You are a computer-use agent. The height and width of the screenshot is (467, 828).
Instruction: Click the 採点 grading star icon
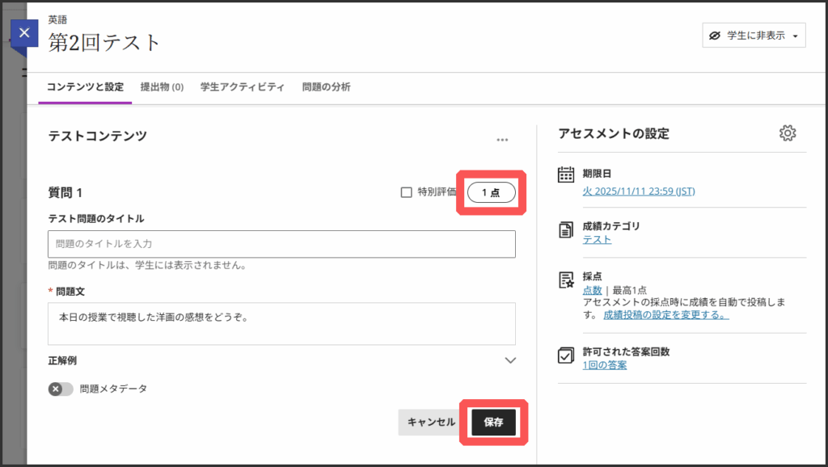pyautogui.click(x=566, y=280)
